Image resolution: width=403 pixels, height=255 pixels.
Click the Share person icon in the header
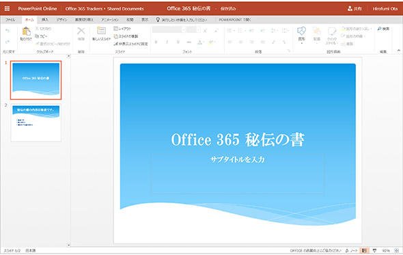tap(350, 8)
